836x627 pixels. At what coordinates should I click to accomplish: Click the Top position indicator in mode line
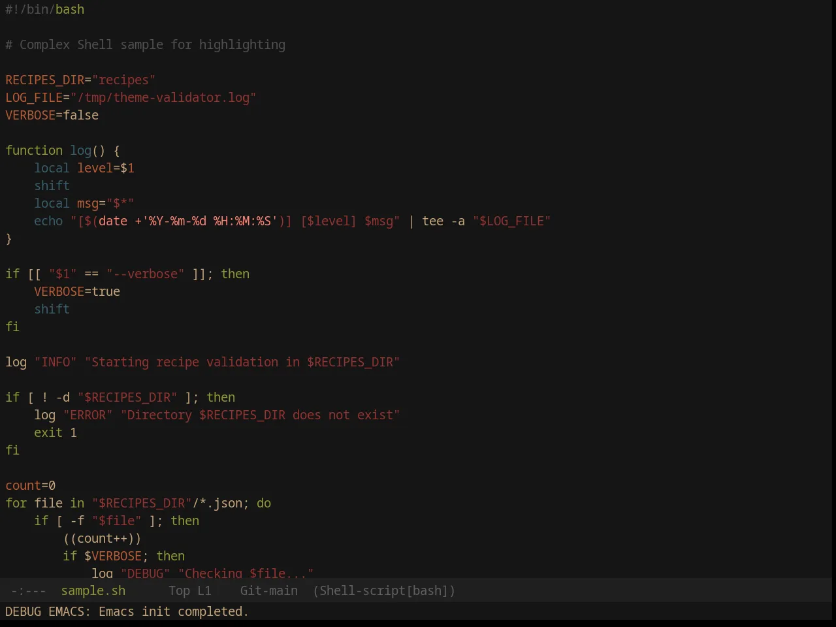click(179, 590)
